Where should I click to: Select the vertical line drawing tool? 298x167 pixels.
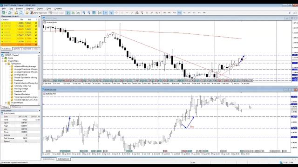click(x=122, y=13)
